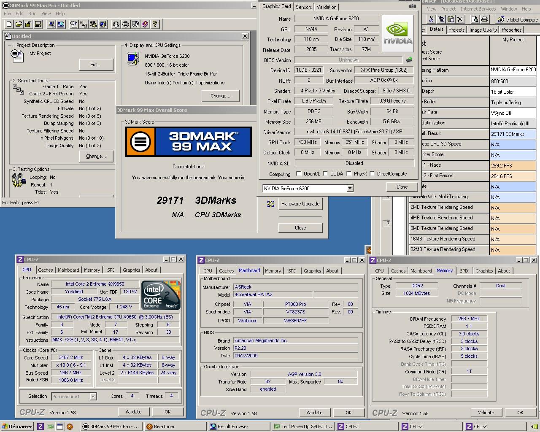Click the DRAM Frequency 266.7 MHz field

click(469, 319)
